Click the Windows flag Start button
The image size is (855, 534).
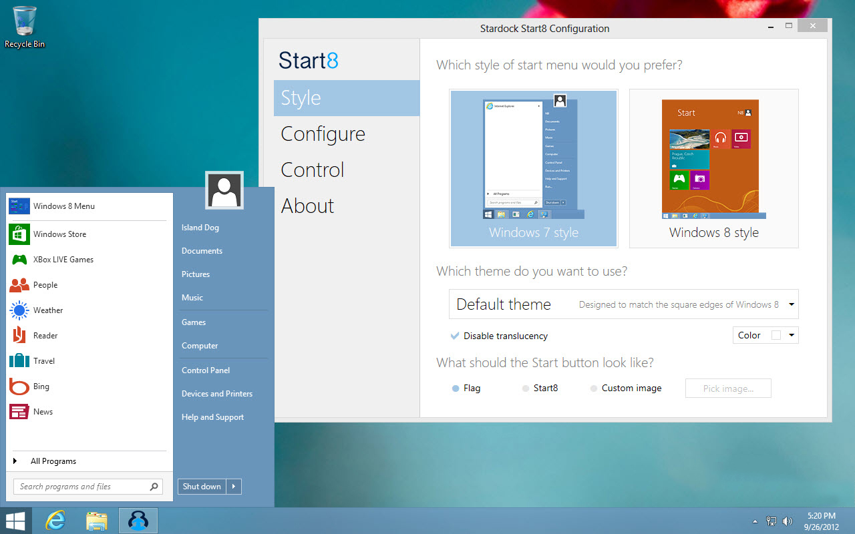15,521
